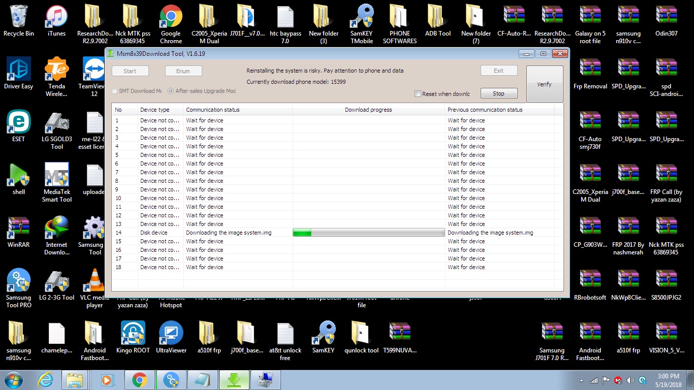This screenshot has width=694, height=390.
Task: Click the 'Communication status' column header
Action: (238, 110)
